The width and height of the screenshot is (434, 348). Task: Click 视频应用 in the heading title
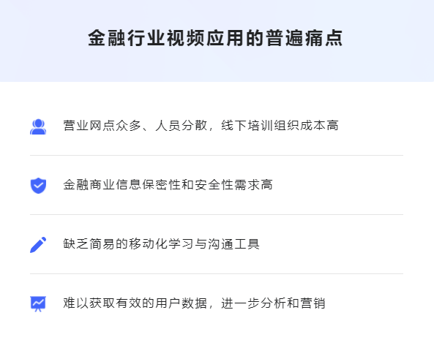coord(206,38)
